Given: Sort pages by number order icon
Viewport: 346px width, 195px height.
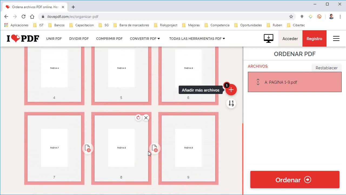Looking at the screenshot, I should point(231,103).
